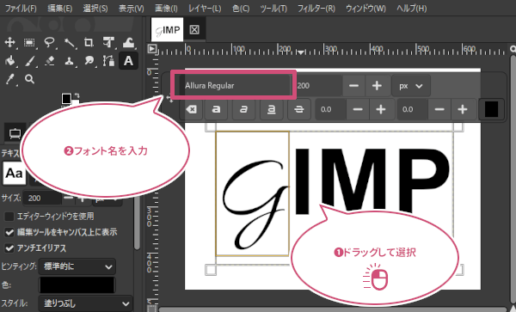Select the Crop tool

(x=89, y=42)
